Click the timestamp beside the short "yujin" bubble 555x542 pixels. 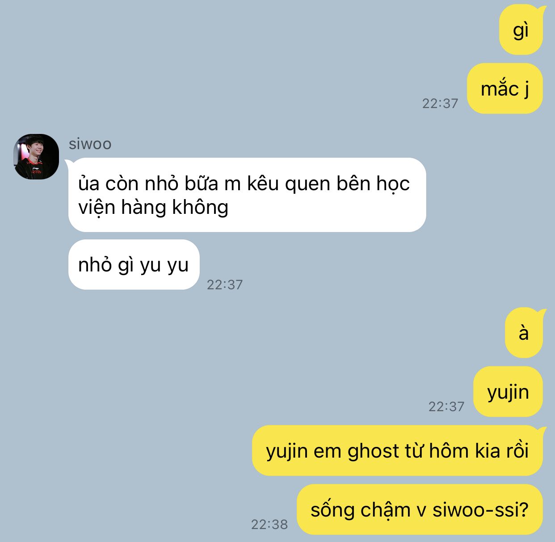tap(446, 406)
